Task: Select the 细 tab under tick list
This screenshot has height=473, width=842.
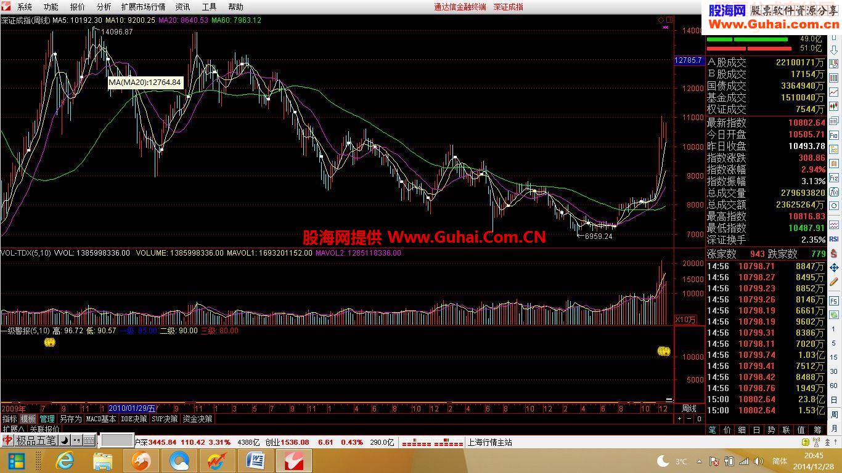Action: tap(742, 430)
